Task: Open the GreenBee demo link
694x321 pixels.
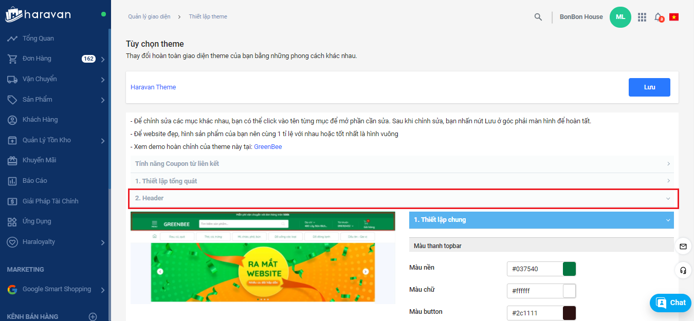Action: coord(268,147)
